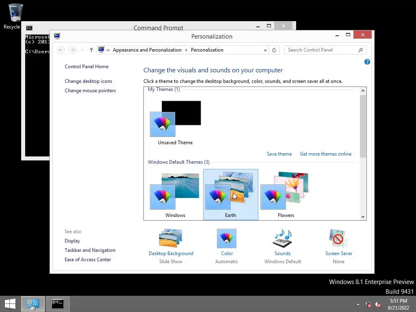Click the Screen Saver text link
This screenshot has width=416, height=312.
(x=339, y=253)
